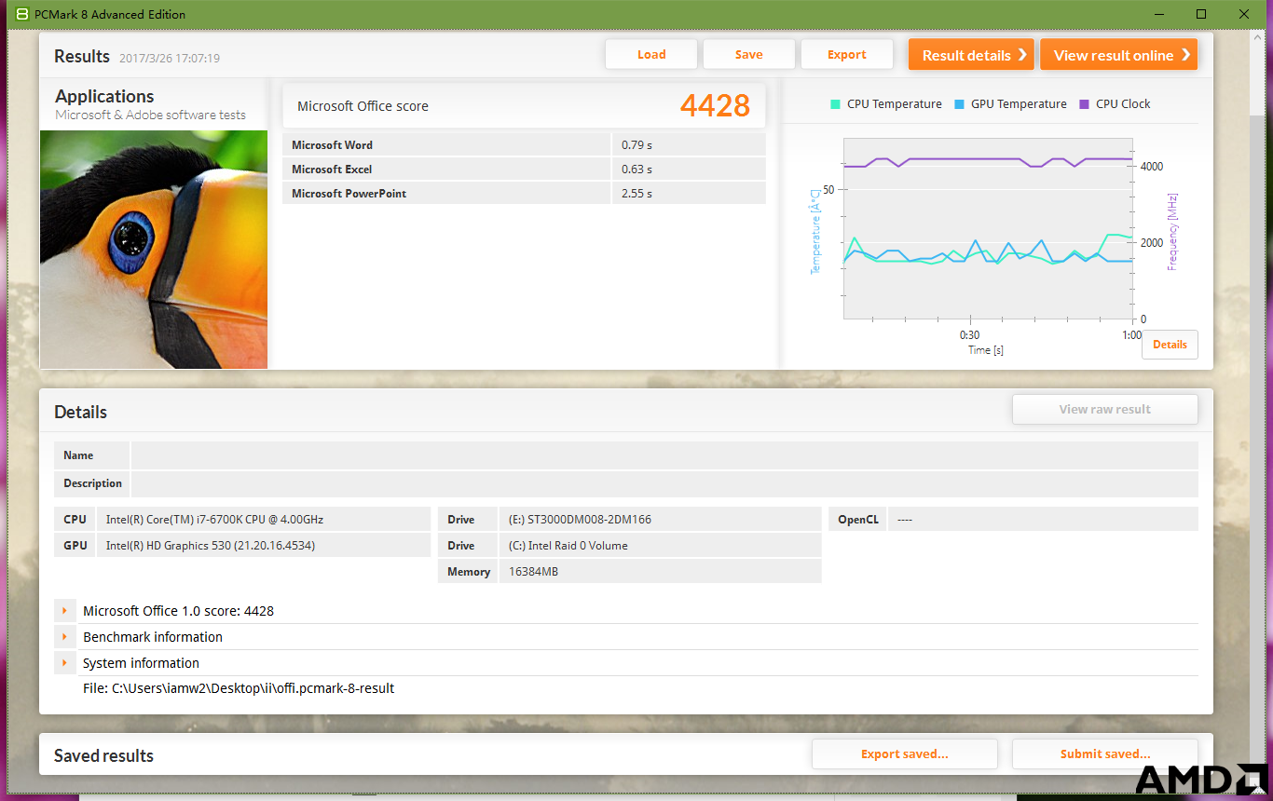Click Submit saved... button
Screen dimensions: 1273x801
click(x=1105, y=753)
